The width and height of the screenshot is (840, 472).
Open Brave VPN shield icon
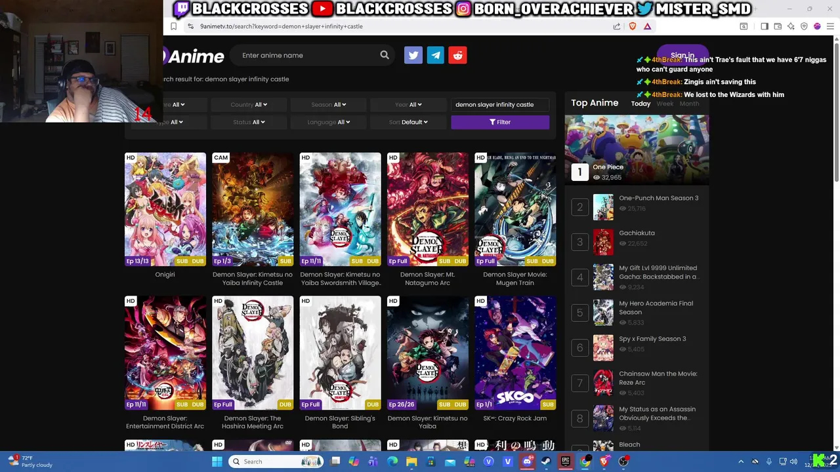click(804, 26)
